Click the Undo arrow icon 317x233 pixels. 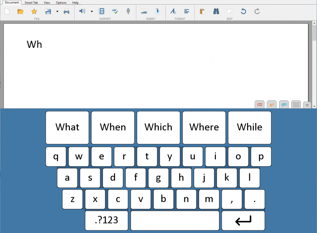pos(243,11)
